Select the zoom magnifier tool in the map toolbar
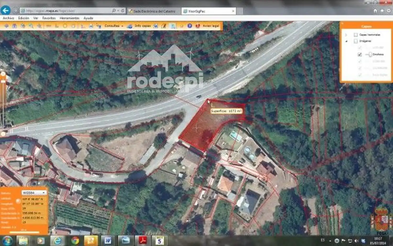The height and width of the screenshot is (246, 393). 31,26
